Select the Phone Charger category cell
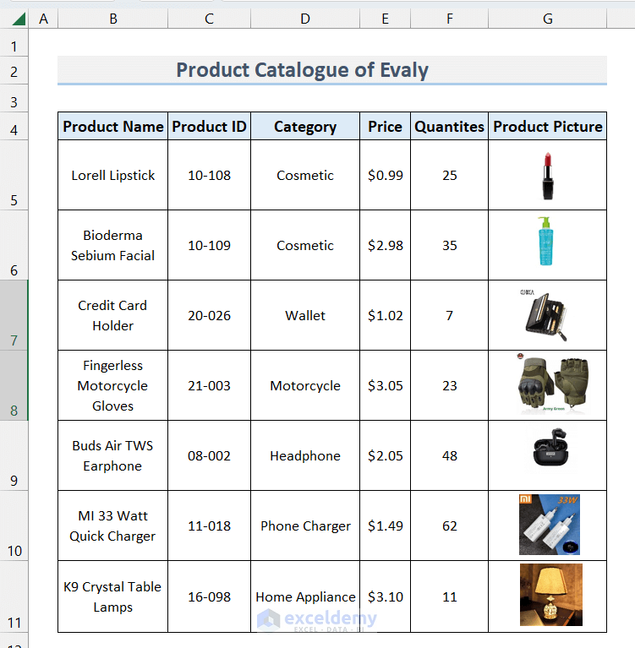This screenshot has height=648, width=635. (305, 525)
